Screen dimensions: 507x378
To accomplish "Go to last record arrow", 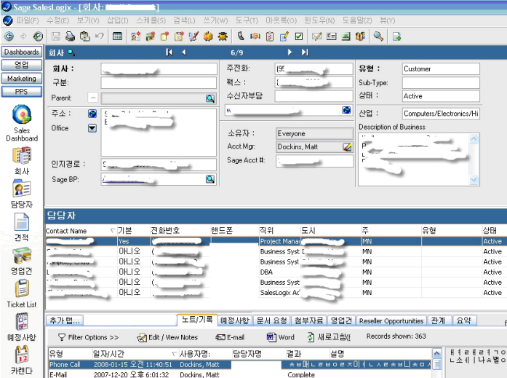I will point(305,52).
